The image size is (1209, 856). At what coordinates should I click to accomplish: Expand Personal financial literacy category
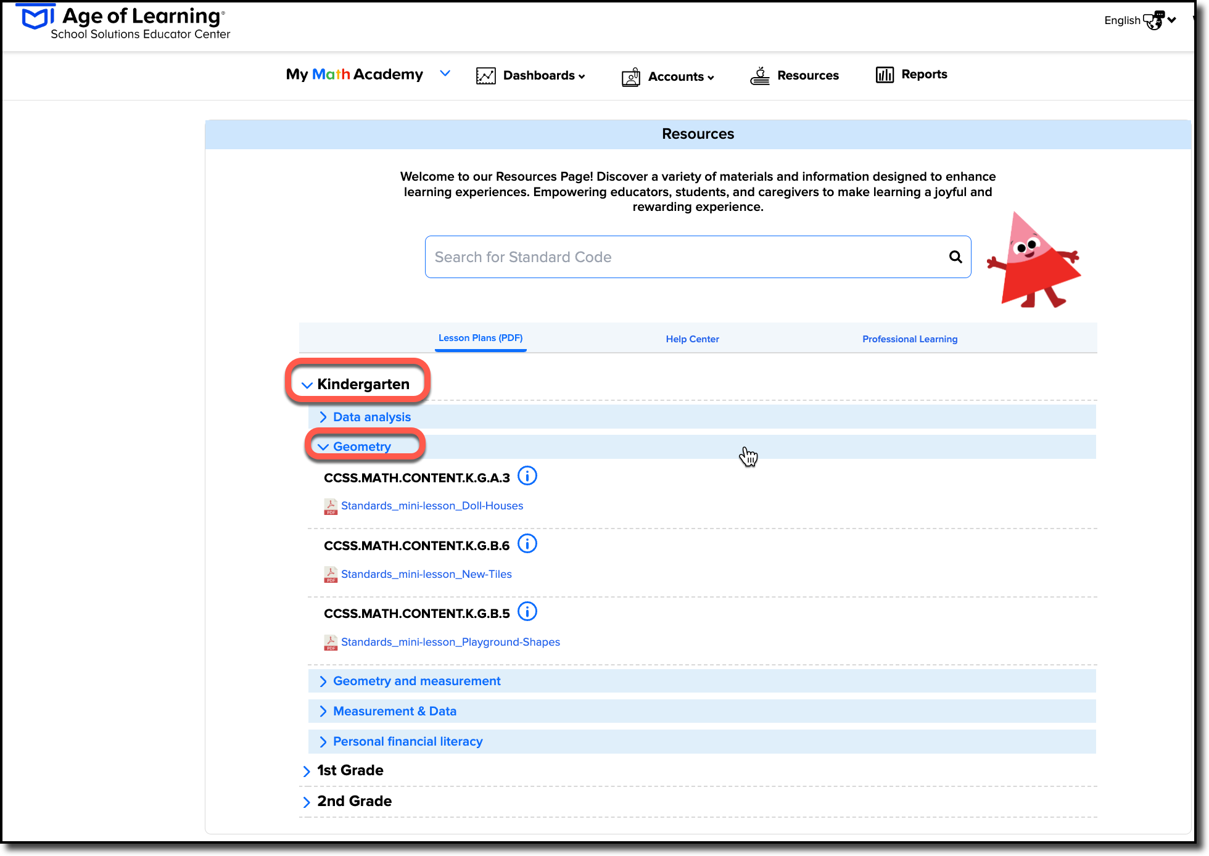tap(702, 741)
